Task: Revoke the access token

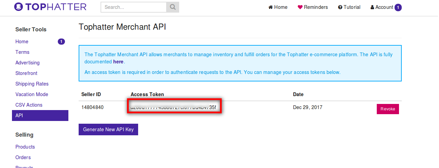Action: coord(388,109)
